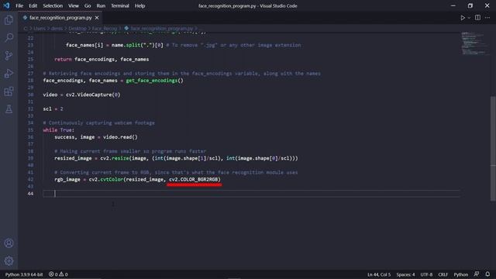This screenshot has height=279, width=496.
Task: Click line number 42 in gutter
Action: 30,179
